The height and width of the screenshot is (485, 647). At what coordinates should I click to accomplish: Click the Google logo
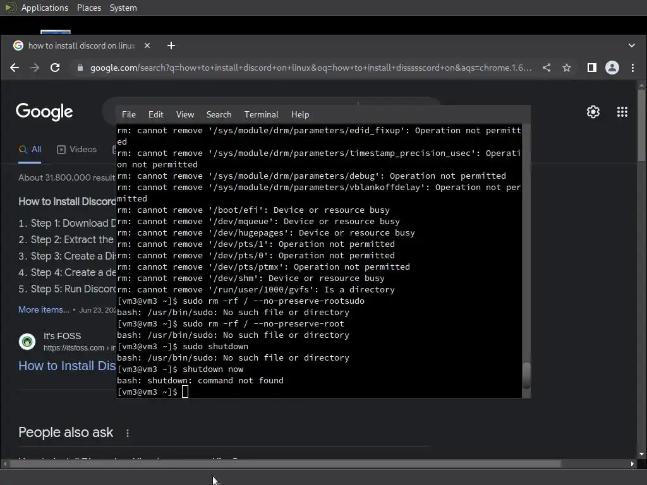point(44,112)
